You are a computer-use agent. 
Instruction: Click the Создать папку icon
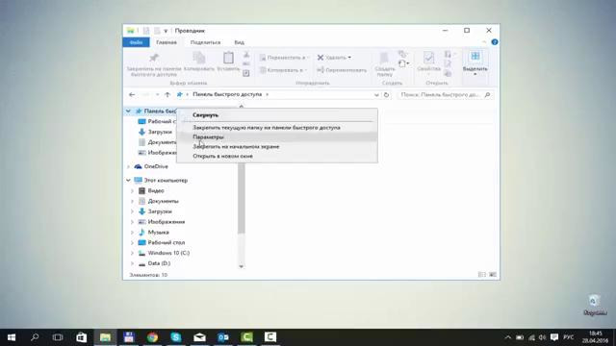click(384, 58)
